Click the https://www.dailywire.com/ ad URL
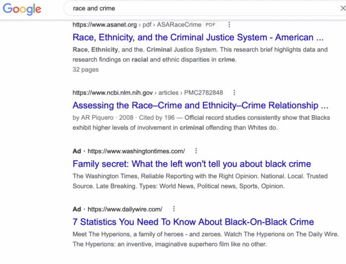 tap(125, 209)
